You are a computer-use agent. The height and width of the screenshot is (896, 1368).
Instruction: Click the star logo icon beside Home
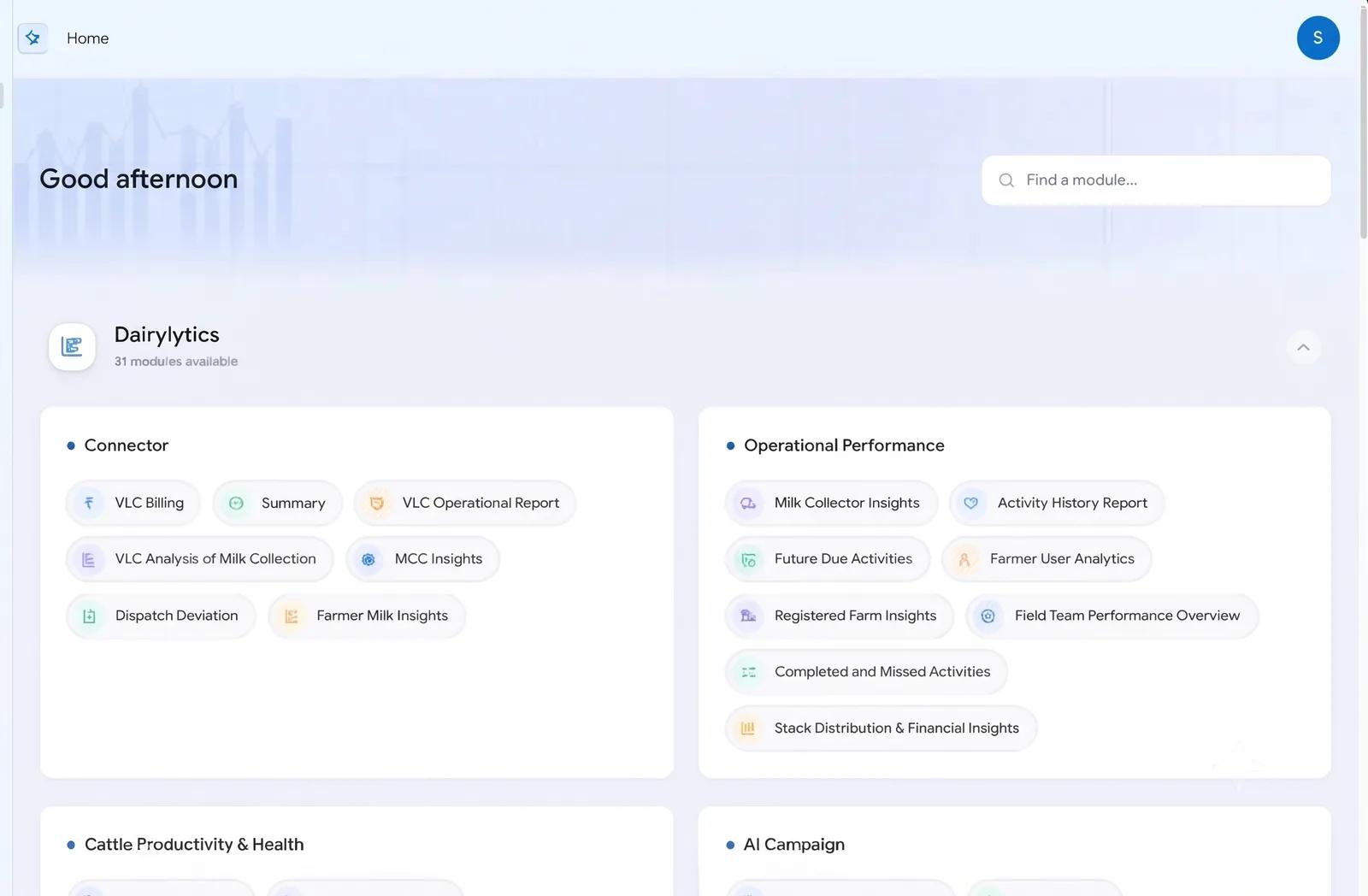click(x=32, y=38)
